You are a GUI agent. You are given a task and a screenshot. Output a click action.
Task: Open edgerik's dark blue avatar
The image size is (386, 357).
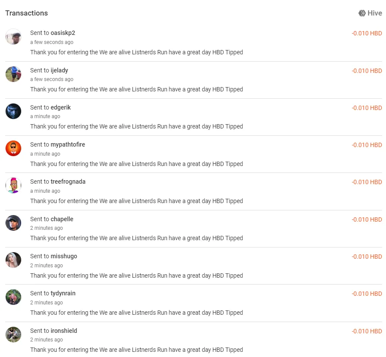13,111
